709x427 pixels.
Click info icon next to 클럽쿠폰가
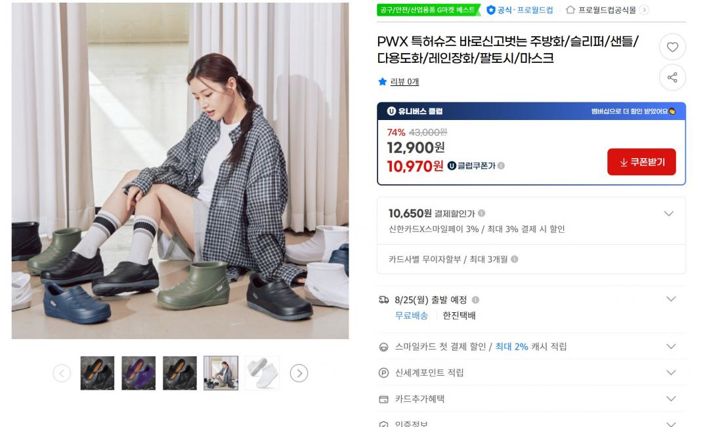point(501,166)
